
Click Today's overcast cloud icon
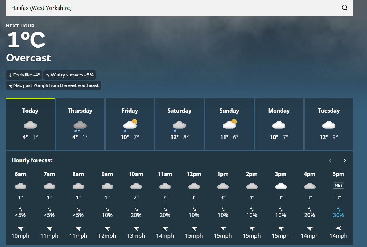(x=30, y=125)
